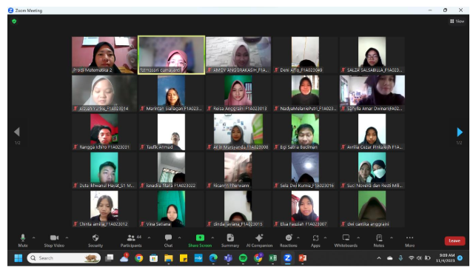Viewport: 476px width, 270px height.
Task: Expand the arrow next to Share Screen
Action: coord(212,237)
